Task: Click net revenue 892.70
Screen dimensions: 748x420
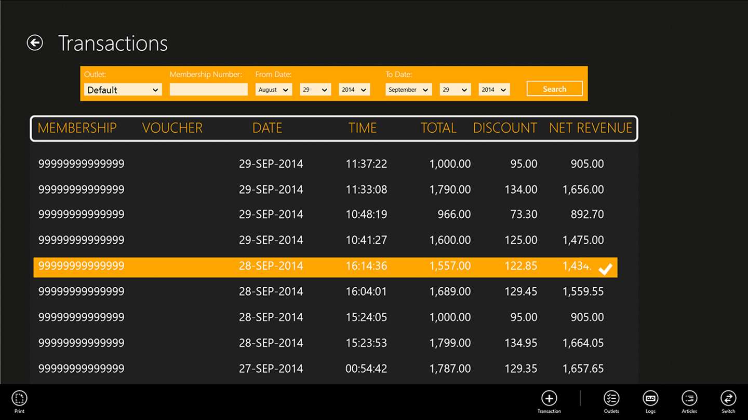Action: pos(587,215)
